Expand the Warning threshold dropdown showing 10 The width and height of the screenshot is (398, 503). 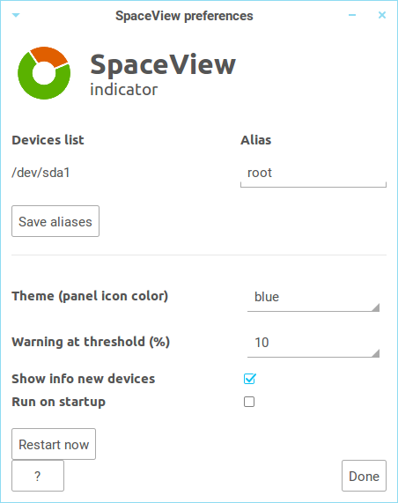(x=313, y=343)
